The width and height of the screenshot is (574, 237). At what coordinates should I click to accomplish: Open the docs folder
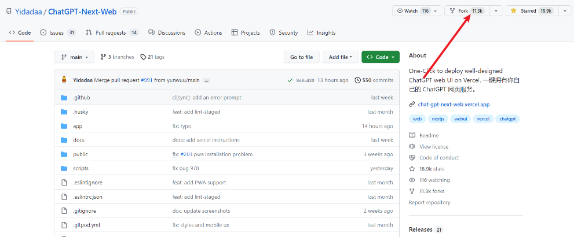[x=79, y=140]
